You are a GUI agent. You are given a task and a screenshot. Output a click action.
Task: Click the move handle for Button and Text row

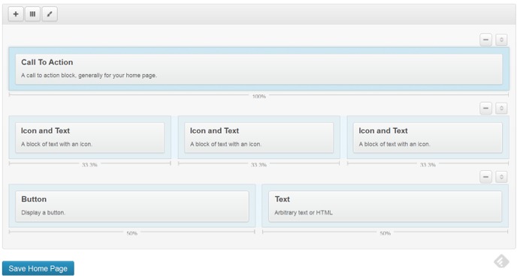(501, 177)
